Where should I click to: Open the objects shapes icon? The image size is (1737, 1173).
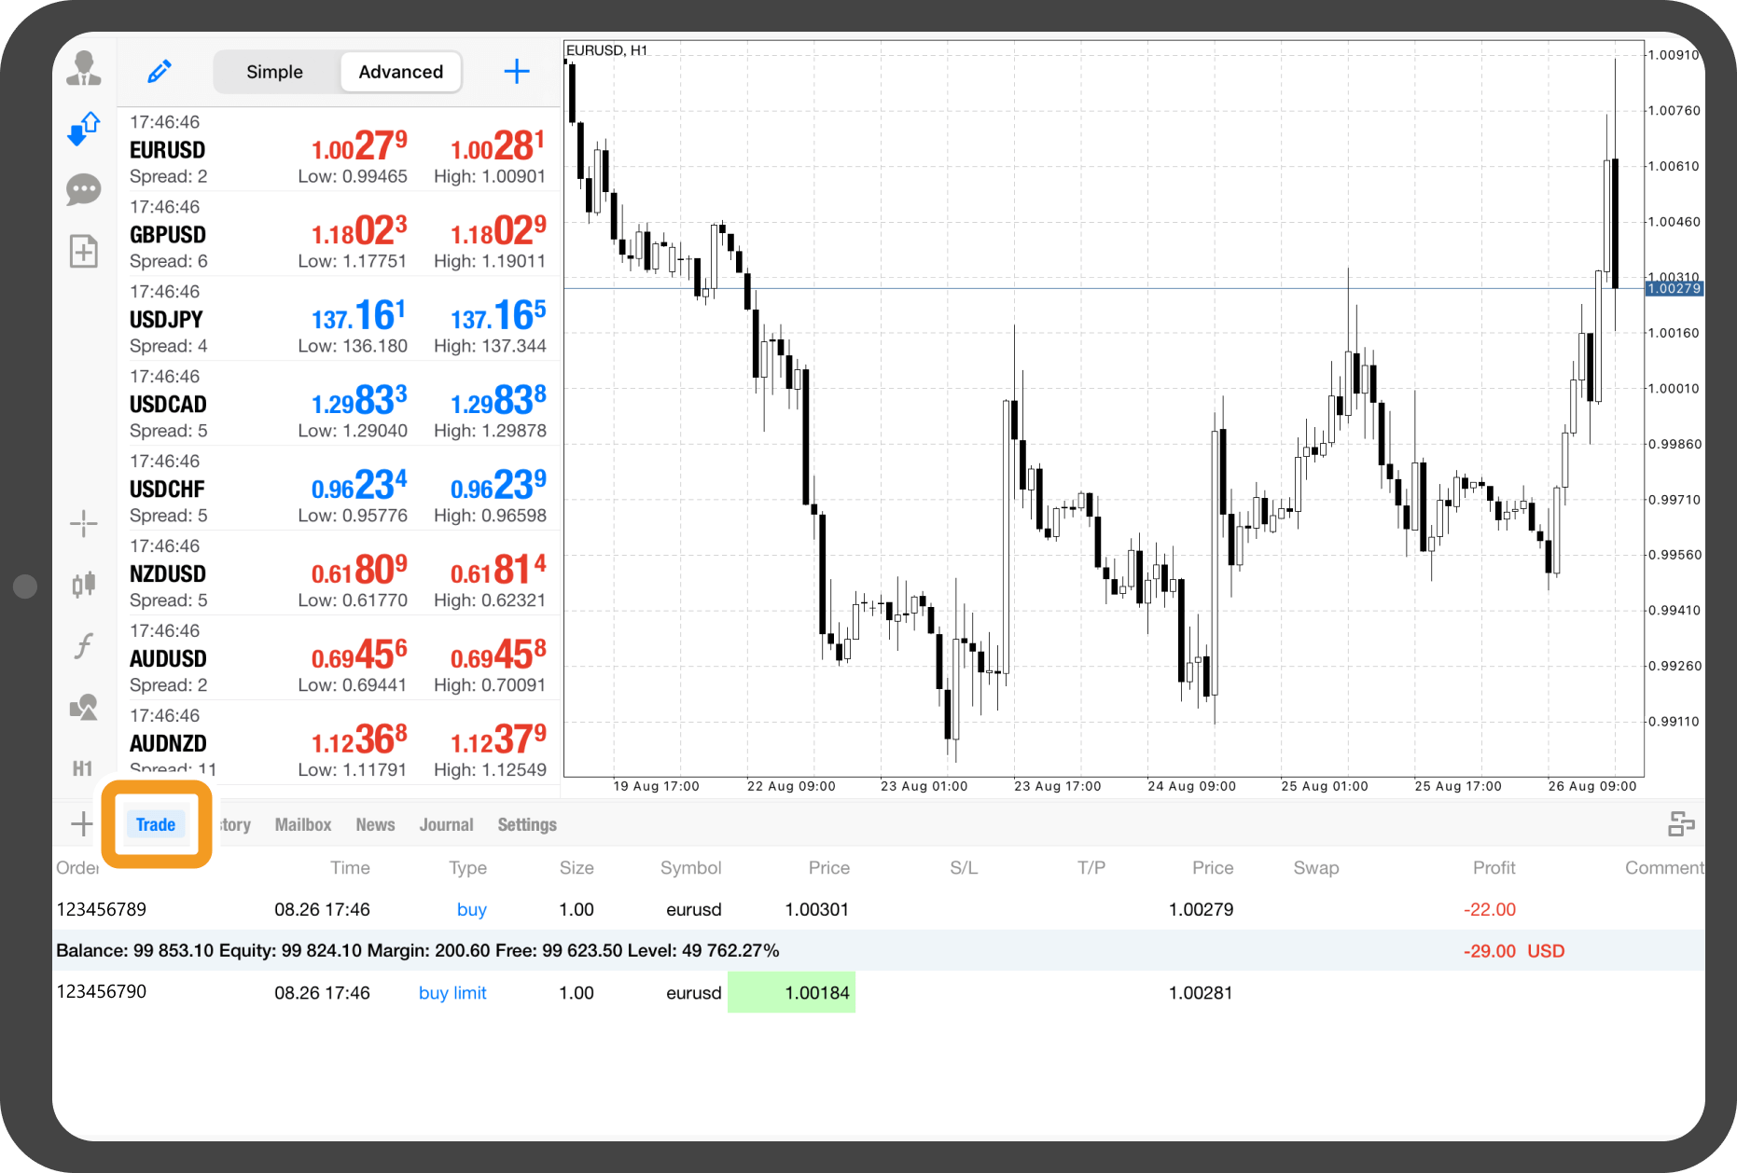pyautogui.click(x=84, y=708)
